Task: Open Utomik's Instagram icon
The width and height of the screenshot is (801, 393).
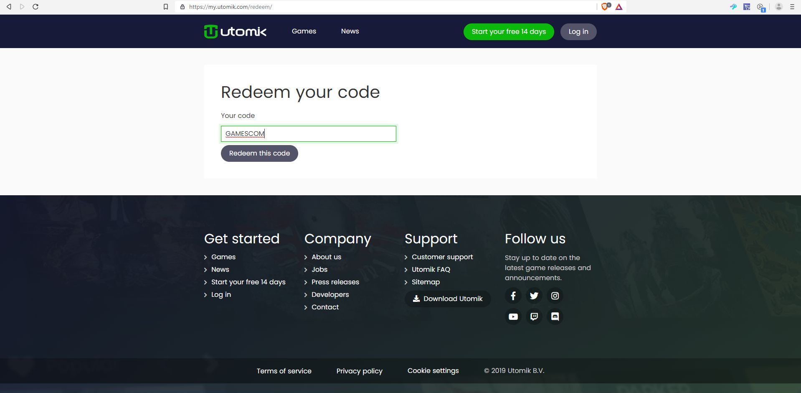Action: pyautogui.click(x=555, y=296)
